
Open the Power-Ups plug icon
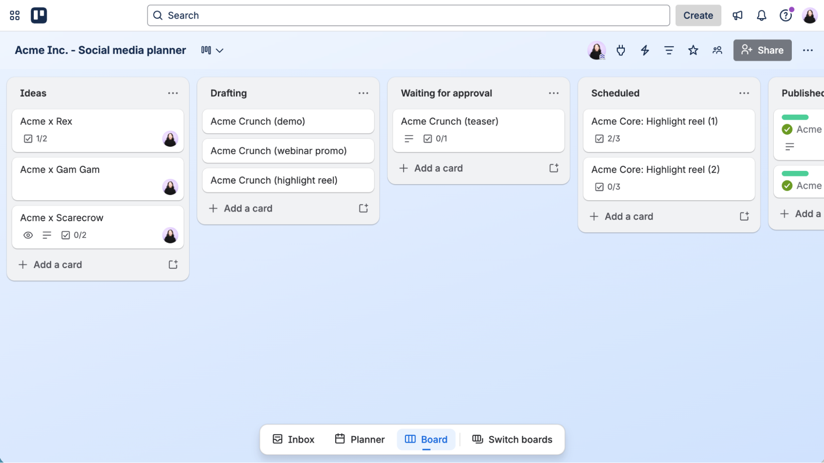click(620, 50)
